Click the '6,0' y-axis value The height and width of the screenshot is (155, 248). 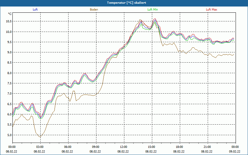coord(10,114)
